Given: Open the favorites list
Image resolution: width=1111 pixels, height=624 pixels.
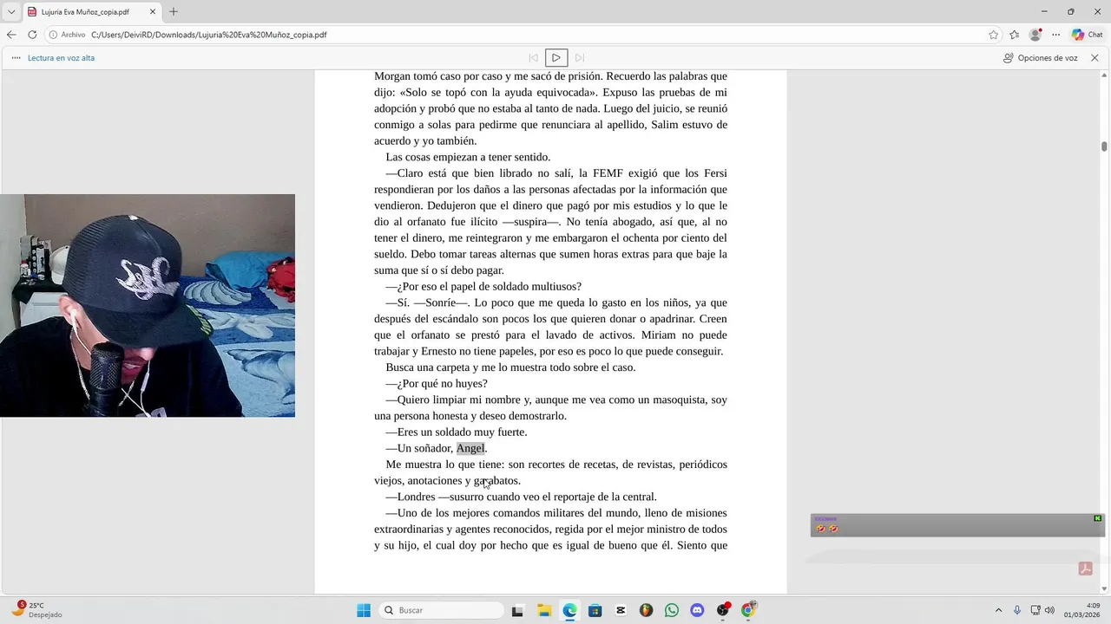Looking at the screenshot, I should tap(1014, 35).
